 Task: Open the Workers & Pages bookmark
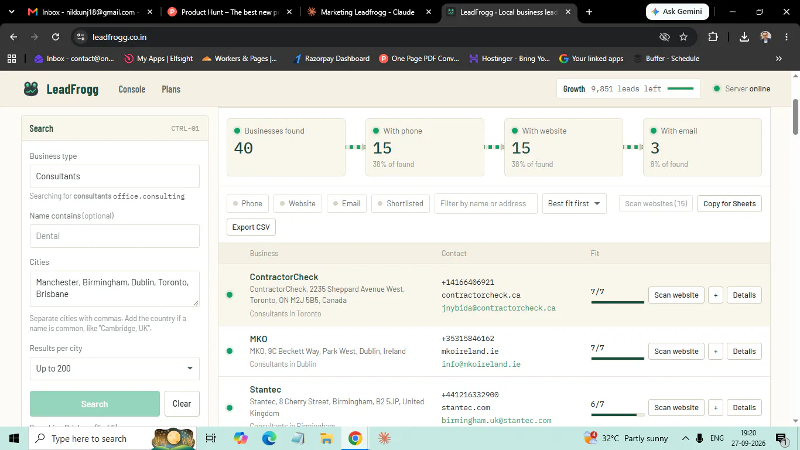pyautogui.click(x=240, y=59)
